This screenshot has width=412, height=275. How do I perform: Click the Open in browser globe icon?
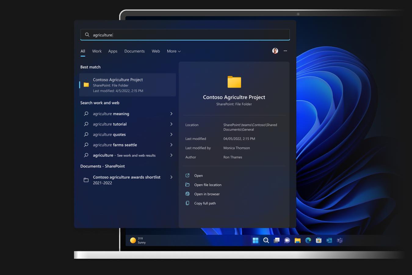tap(187, 194)
